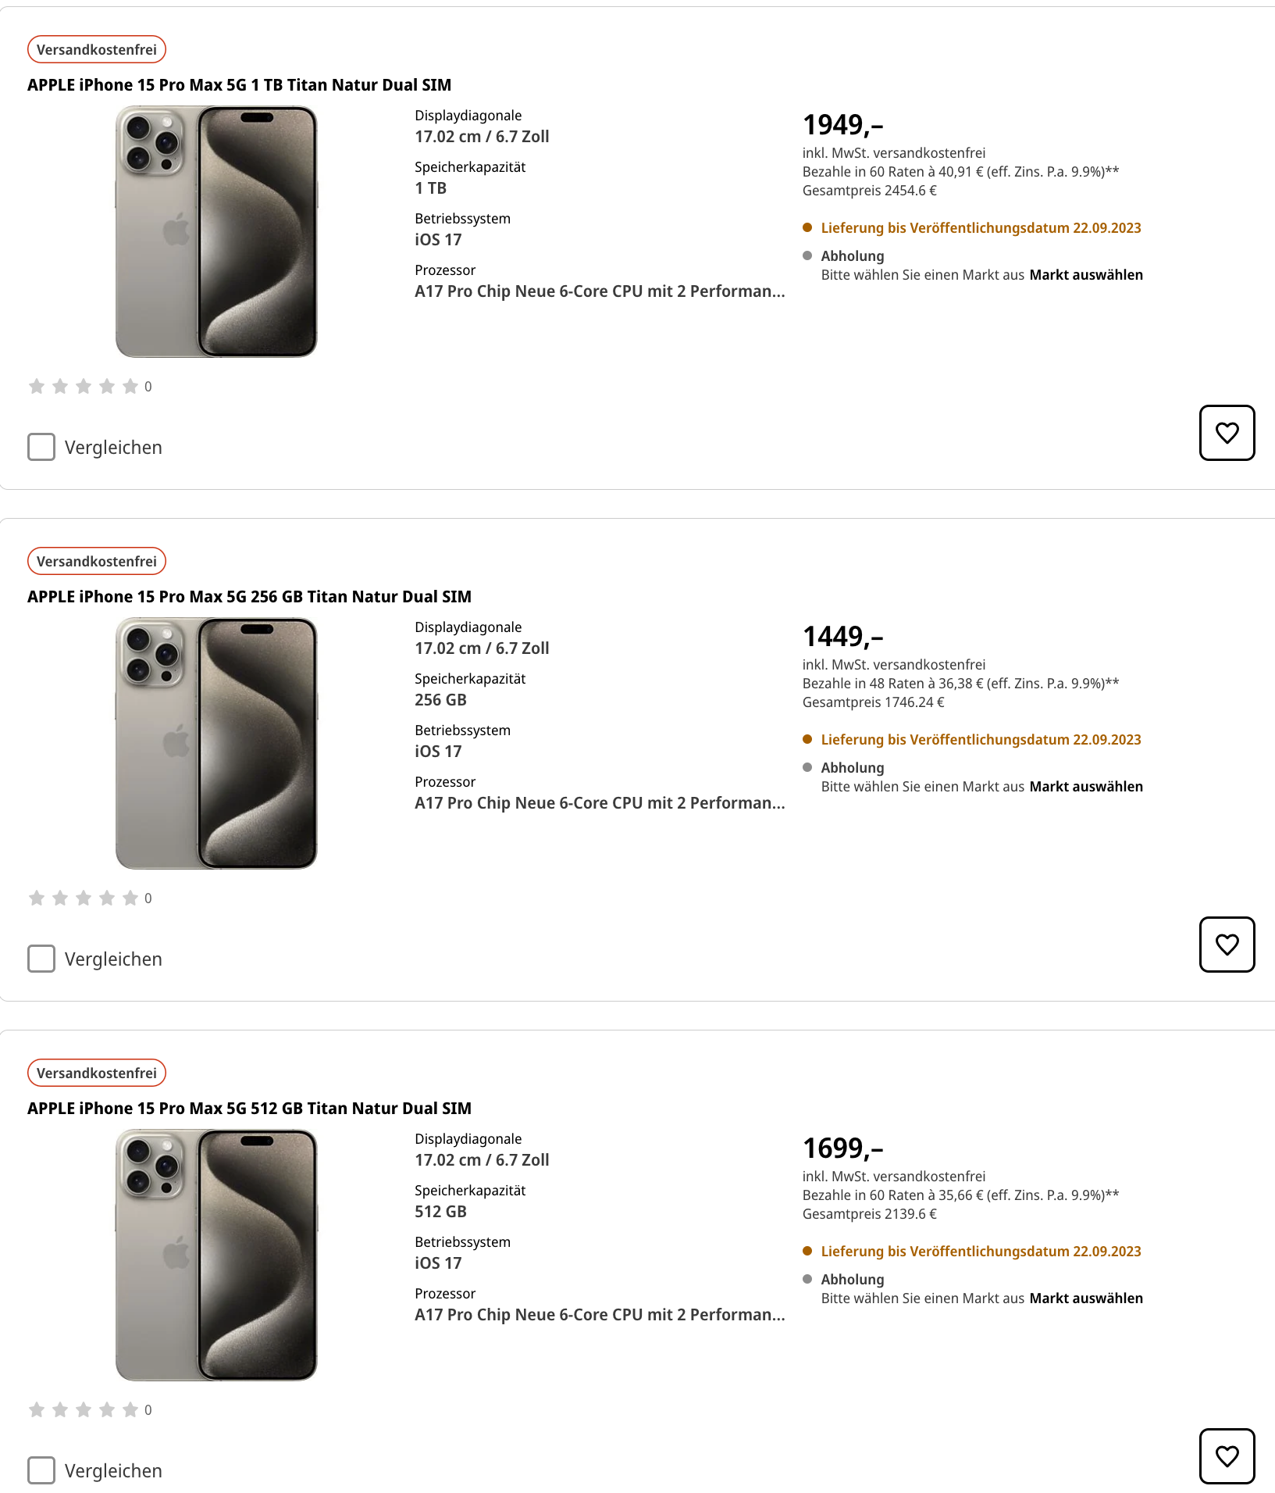The width and height of the screenshot is (1275, 1493).
Task: Open iPhone 15 Pro Max 1 TB title
Action: (x=239, y=85)
